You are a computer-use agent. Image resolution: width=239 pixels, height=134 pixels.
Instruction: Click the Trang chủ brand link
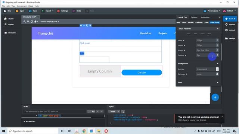click(x=46, y=33)
